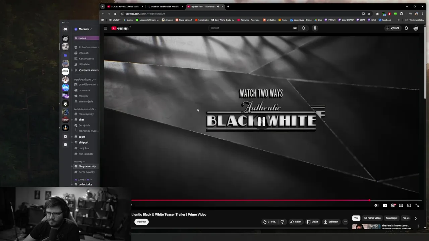429x241 pixels.
Task: Open video player settings gear
Action: [x=393, y=206]
